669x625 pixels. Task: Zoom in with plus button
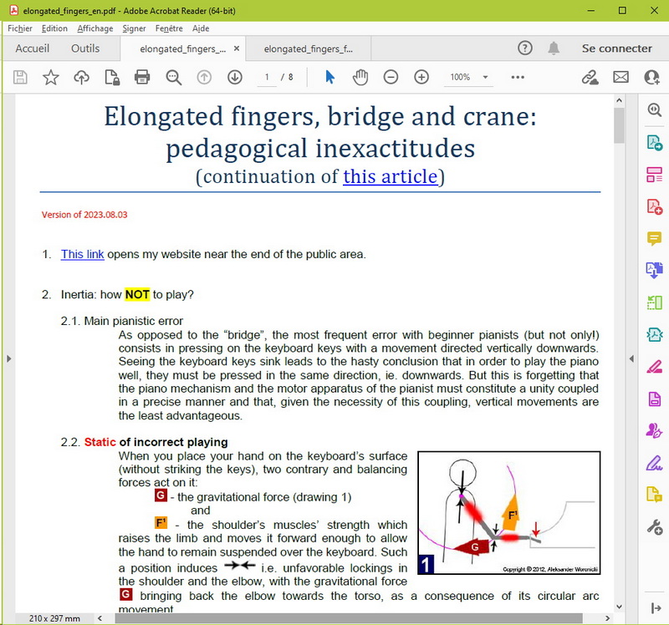pyautogui.click(x=421, y=77)
